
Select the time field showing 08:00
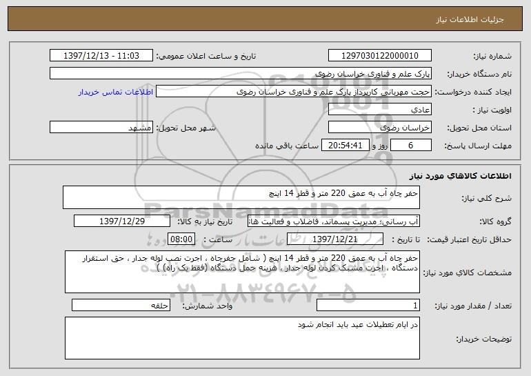[x=181, y=239]
